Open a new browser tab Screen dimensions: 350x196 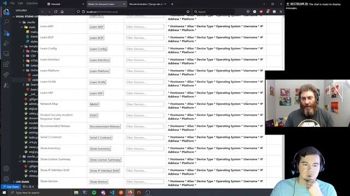(x=172, y=4)
